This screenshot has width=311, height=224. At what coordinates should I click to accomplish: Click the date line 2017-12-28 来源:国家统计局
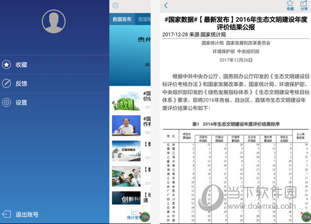pos(194,35)
